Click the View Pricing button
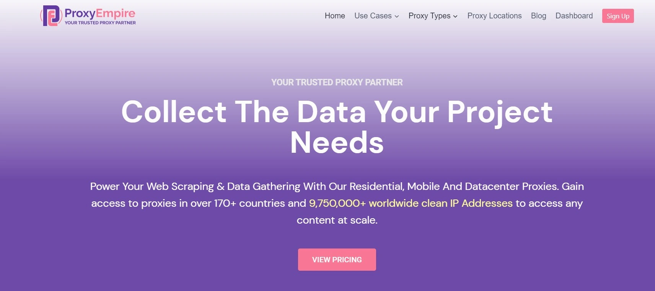This screenshot has width=655, height=291. [337, 260]
